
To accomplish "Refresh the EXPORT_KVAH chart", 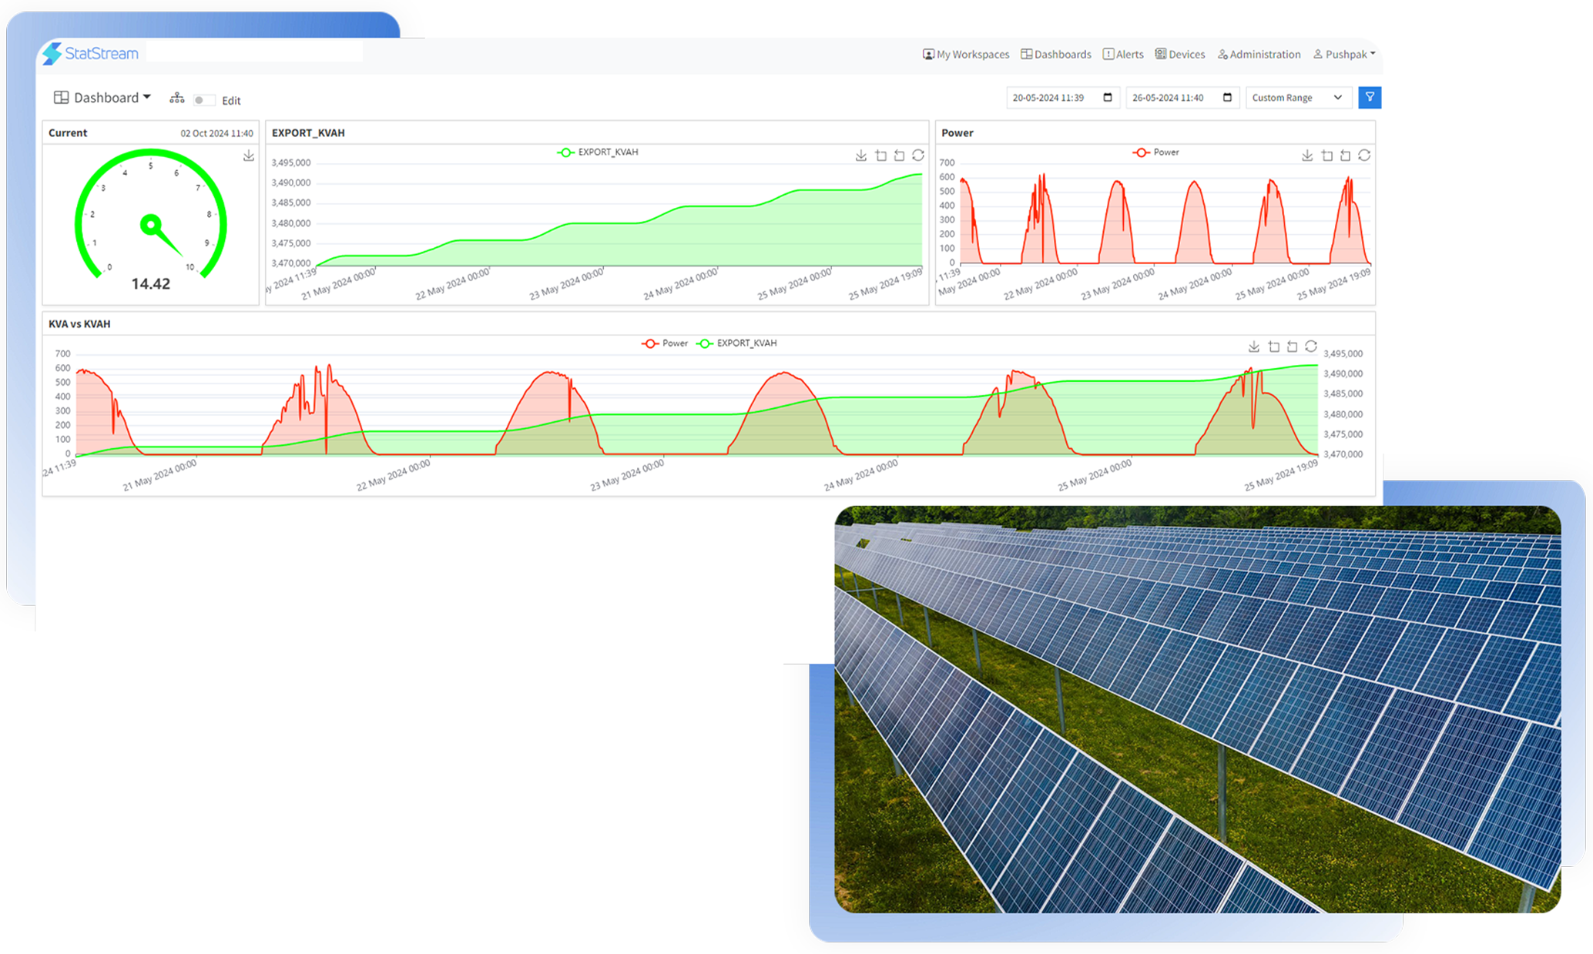I will [918, 156].
